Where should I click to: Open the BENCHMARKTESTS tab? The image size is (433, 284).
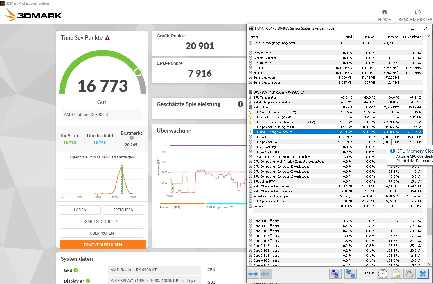[x=416, y=16]
